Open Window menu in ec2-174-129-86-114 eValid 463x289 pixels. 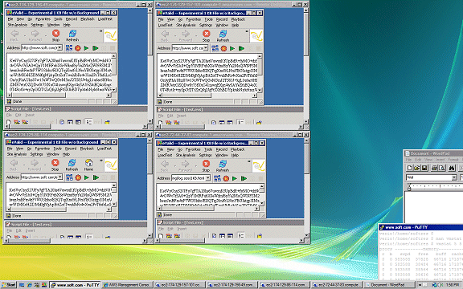(52, 154)
